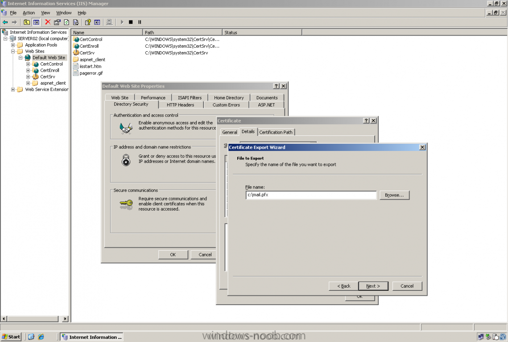Expand the Application Pools node
This screenshot has width=508, height=342.
(x=13, y=45)
